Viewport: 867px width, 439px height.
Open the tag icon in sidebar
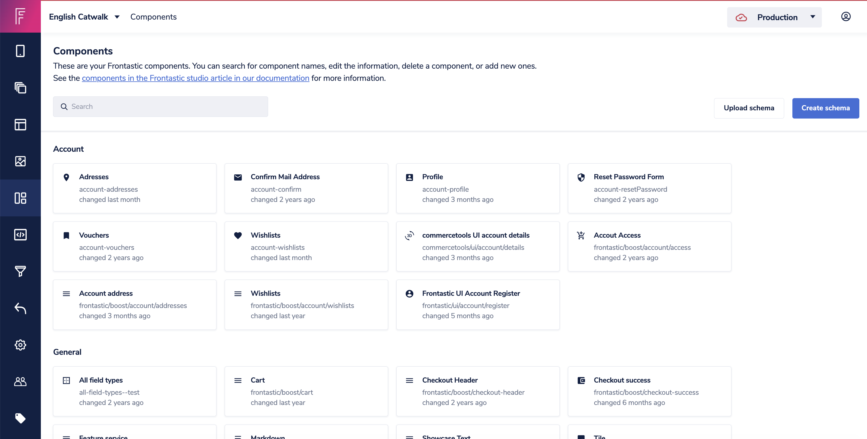click(20, 418)
